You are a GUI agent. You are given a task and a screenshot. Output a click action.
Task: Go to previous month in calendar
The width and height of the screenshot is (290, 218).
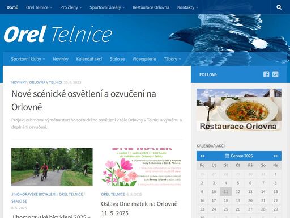(x=202, y=156)
